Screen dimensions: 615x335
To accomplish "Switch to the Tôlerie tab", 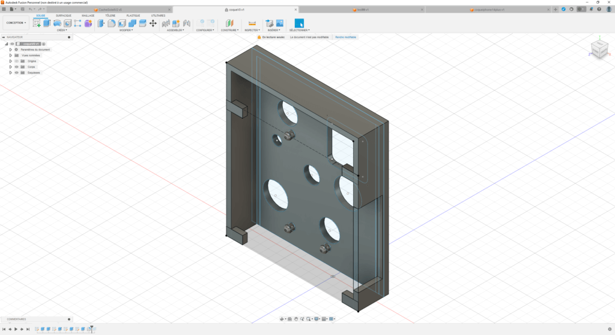I will pyautogui.click(x=111, y=16).
